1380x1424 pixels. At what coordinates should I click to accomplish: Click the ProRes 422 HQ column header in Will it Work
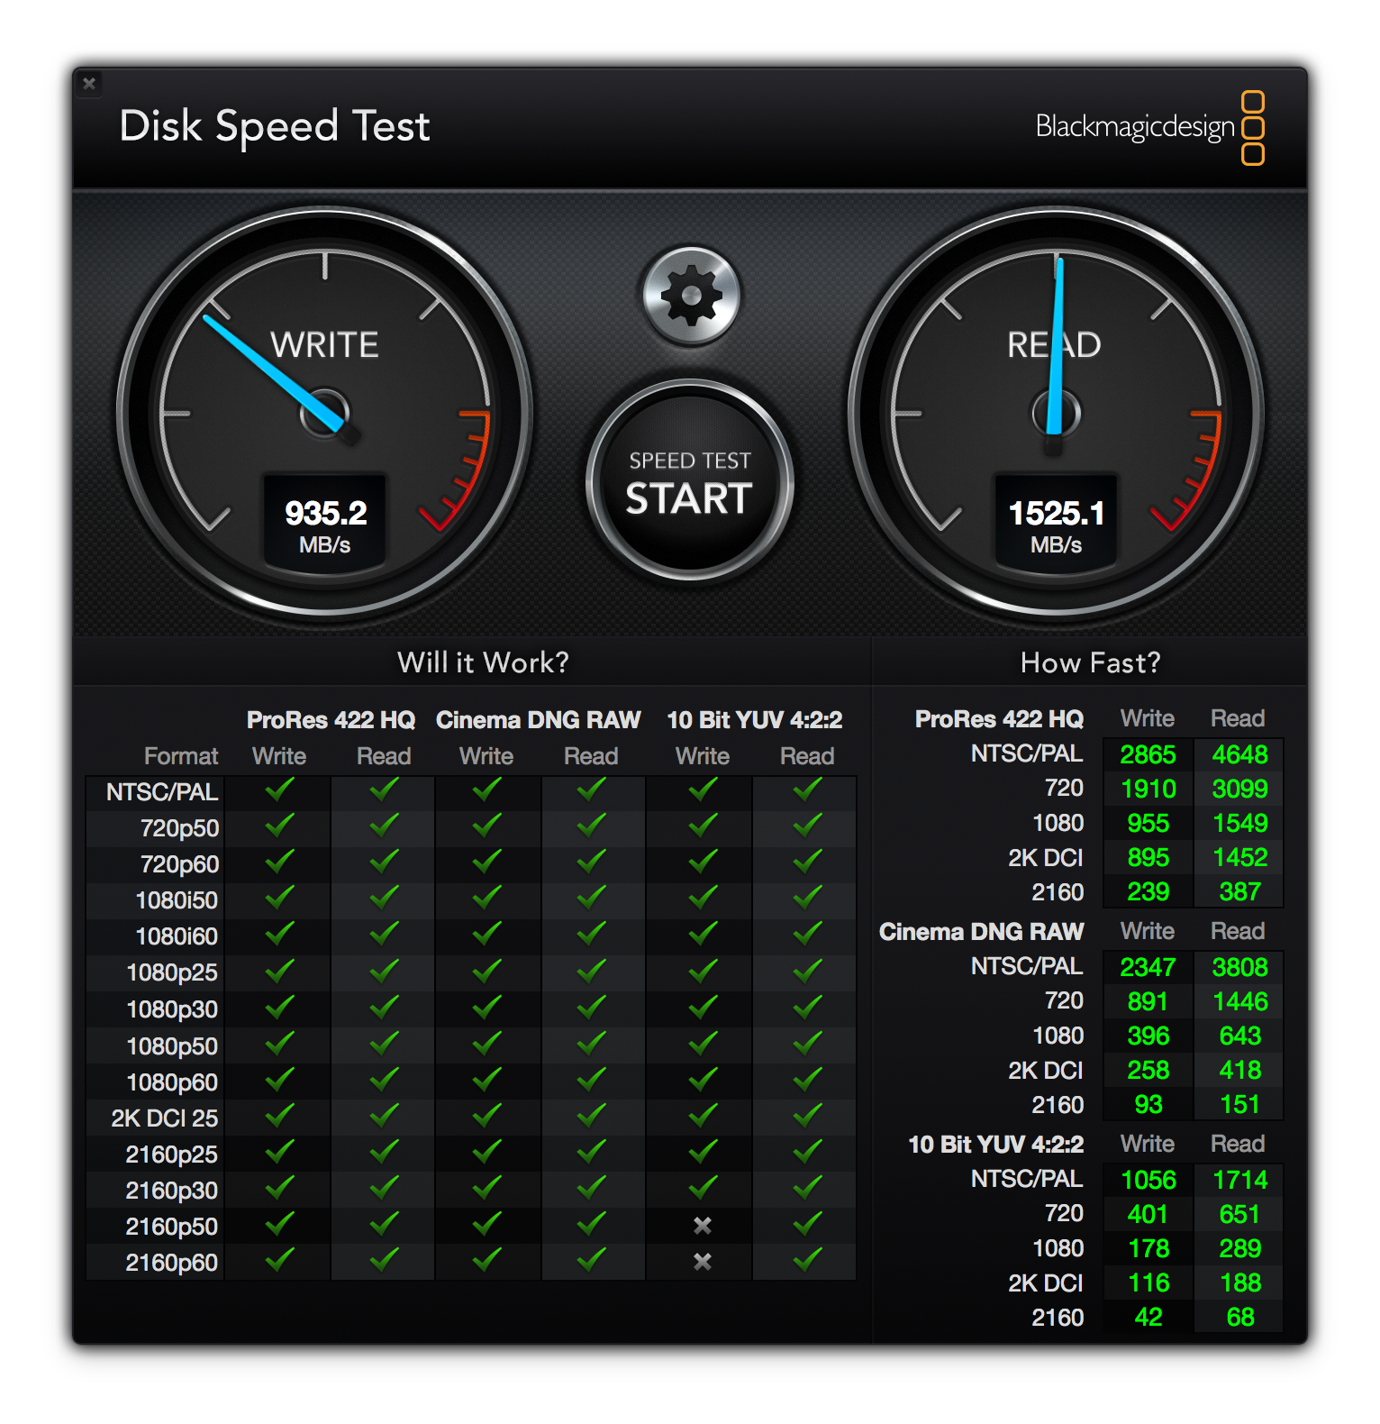coord(331,720)
